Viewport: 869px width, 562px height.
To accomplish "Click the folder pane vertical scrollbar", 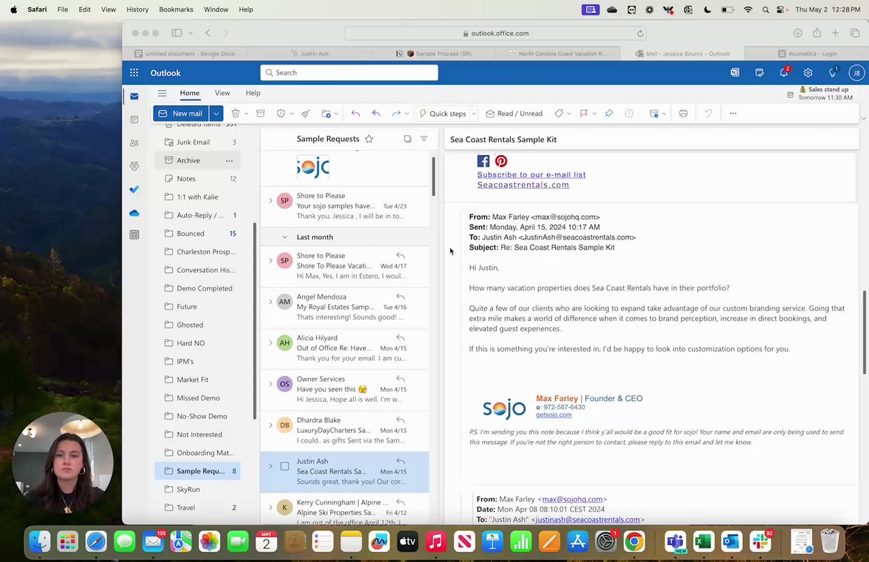I will pos(255,320).
